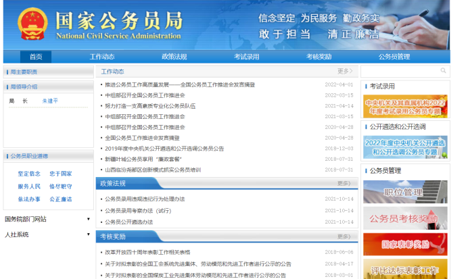Open director 朱建平 profile link
The image size is (468, 279).
(50, 101)
